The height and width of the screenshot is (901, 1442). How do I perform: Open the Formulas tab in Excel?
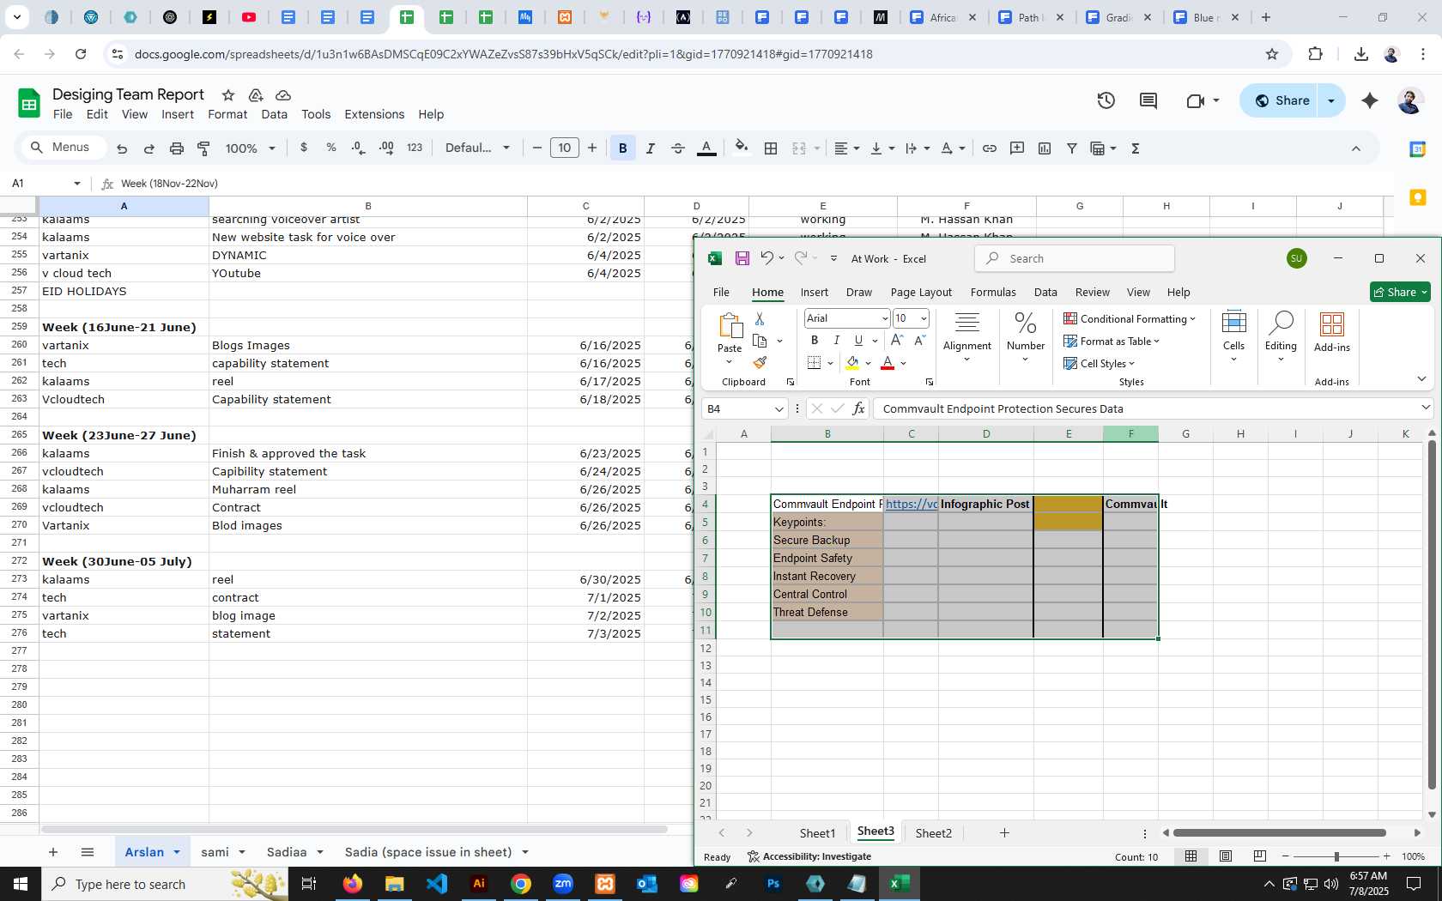click(x=993, y=293)
